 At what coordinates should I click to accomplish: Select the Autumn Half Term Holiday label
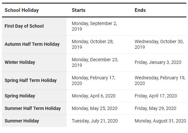click(x=32, y=44)
